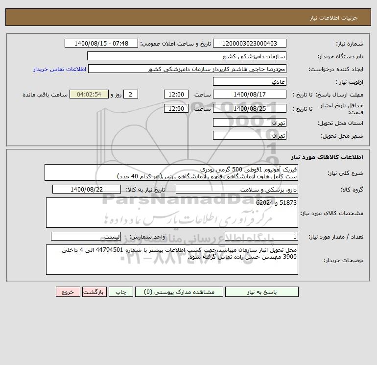Click price validity time 12:00 field

click(x=176, y=108)
